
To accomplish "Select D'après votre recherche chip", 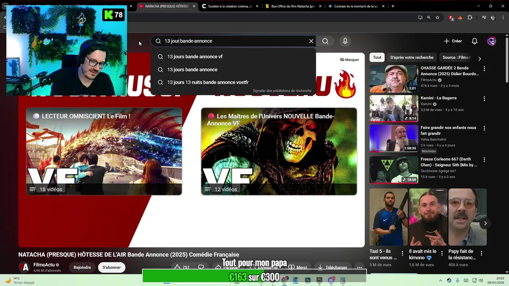I will [x=412, y=57].
